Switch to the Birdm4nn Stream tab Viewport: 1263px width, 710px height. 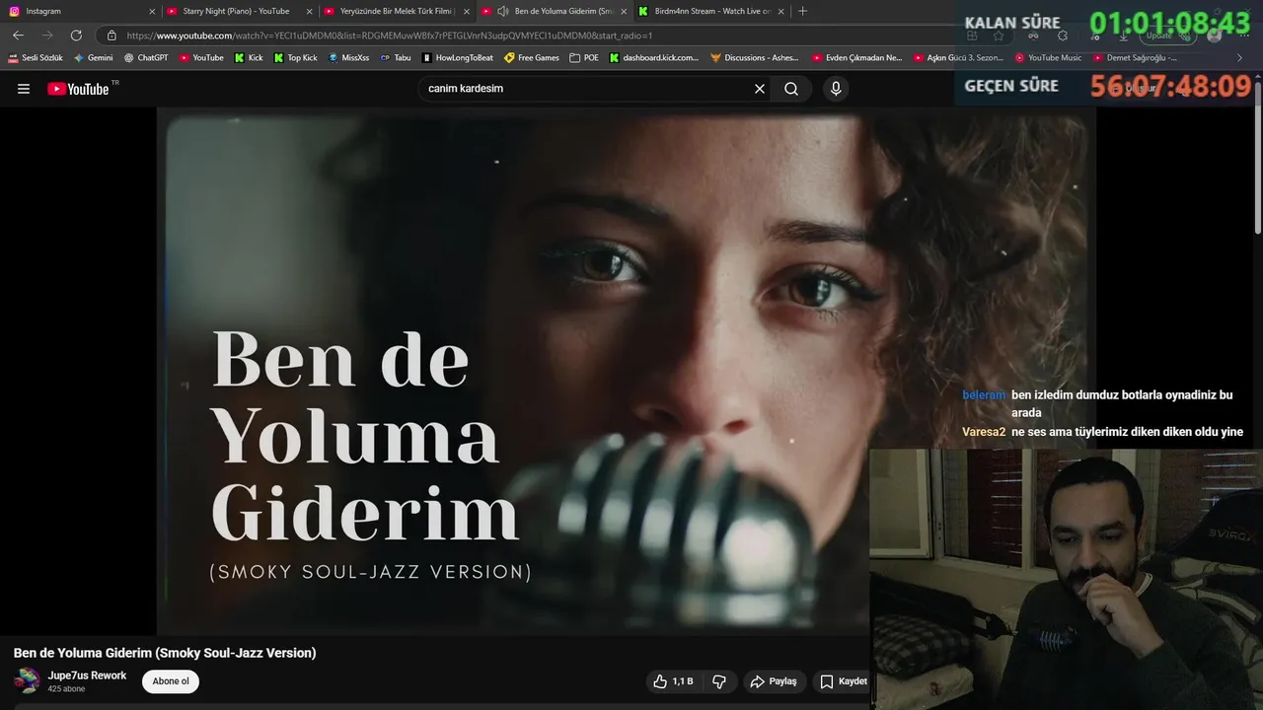pos(711,11)
